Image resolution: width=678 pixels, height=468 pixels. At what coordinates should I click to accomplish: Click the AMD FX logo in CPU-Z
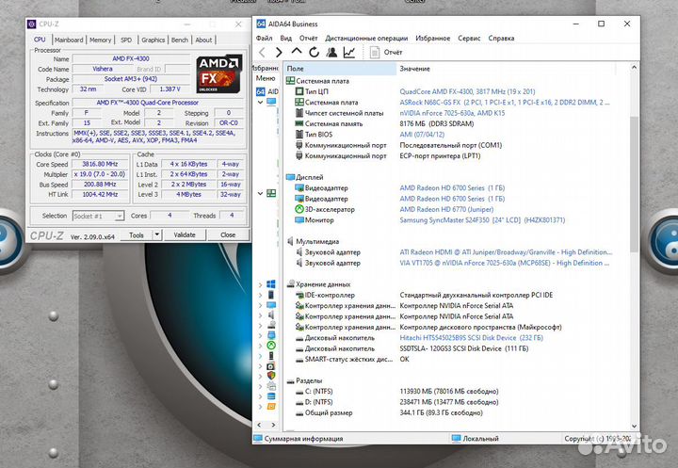(x=218, y=75)
